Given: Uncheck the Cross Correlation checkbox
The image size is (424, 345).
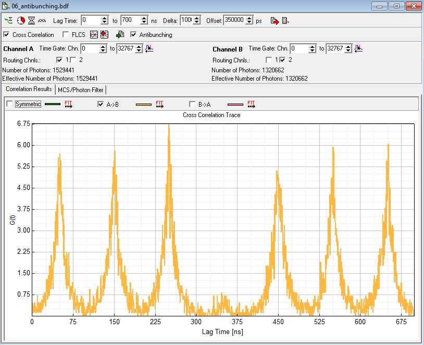Looking at the screenshot, I should (x=6, y=35).
